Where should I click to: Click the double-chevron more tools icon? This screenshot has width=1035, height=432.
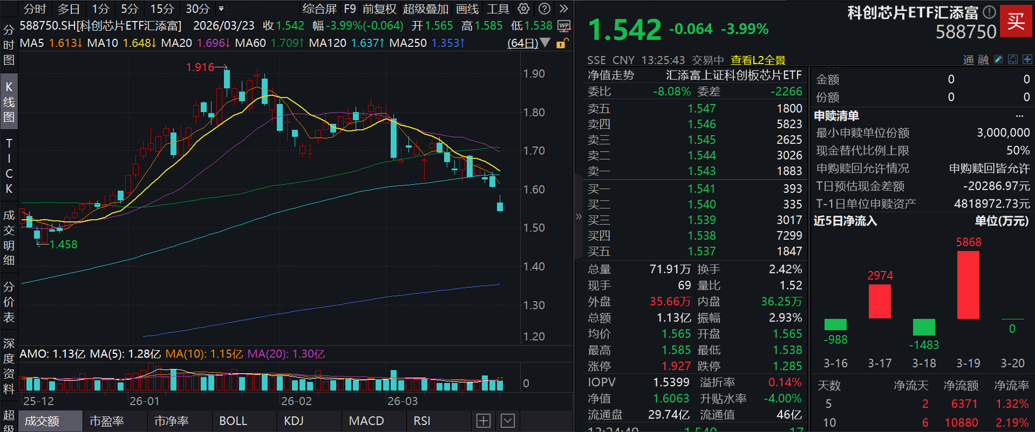(x=564, y=9)
